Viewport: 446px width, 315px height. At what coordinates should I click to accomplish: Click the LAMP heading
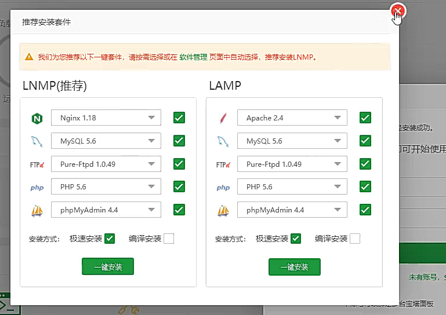(225, 86)
